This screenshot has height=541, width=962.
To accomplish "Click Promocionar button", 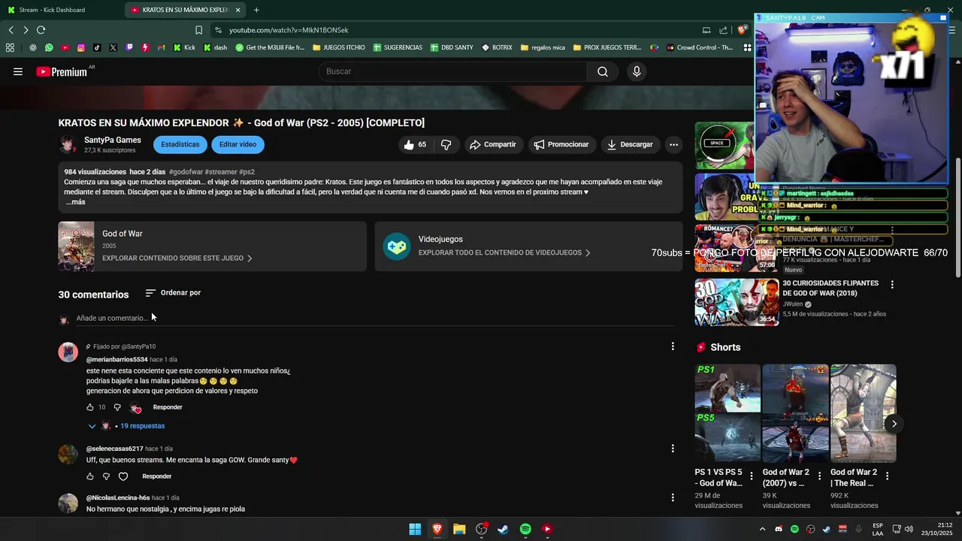I will (x=561, y=144).
